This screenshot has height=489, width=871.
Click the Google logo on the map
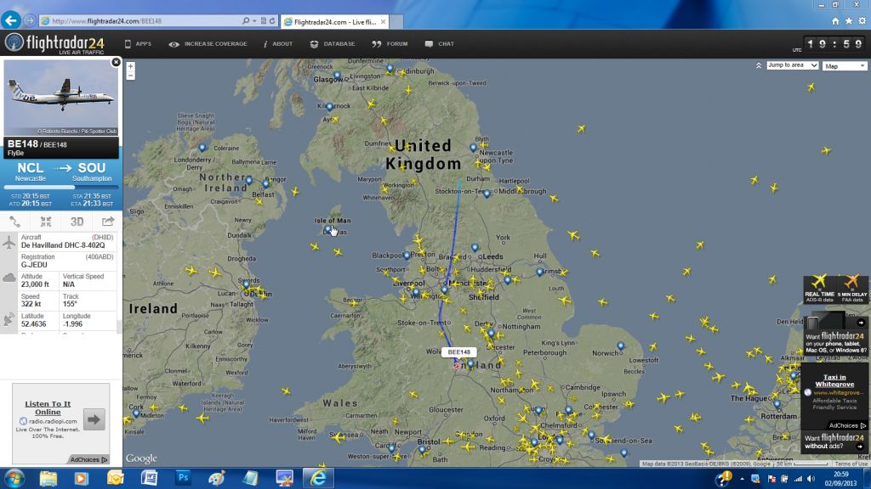coord(141,458)
